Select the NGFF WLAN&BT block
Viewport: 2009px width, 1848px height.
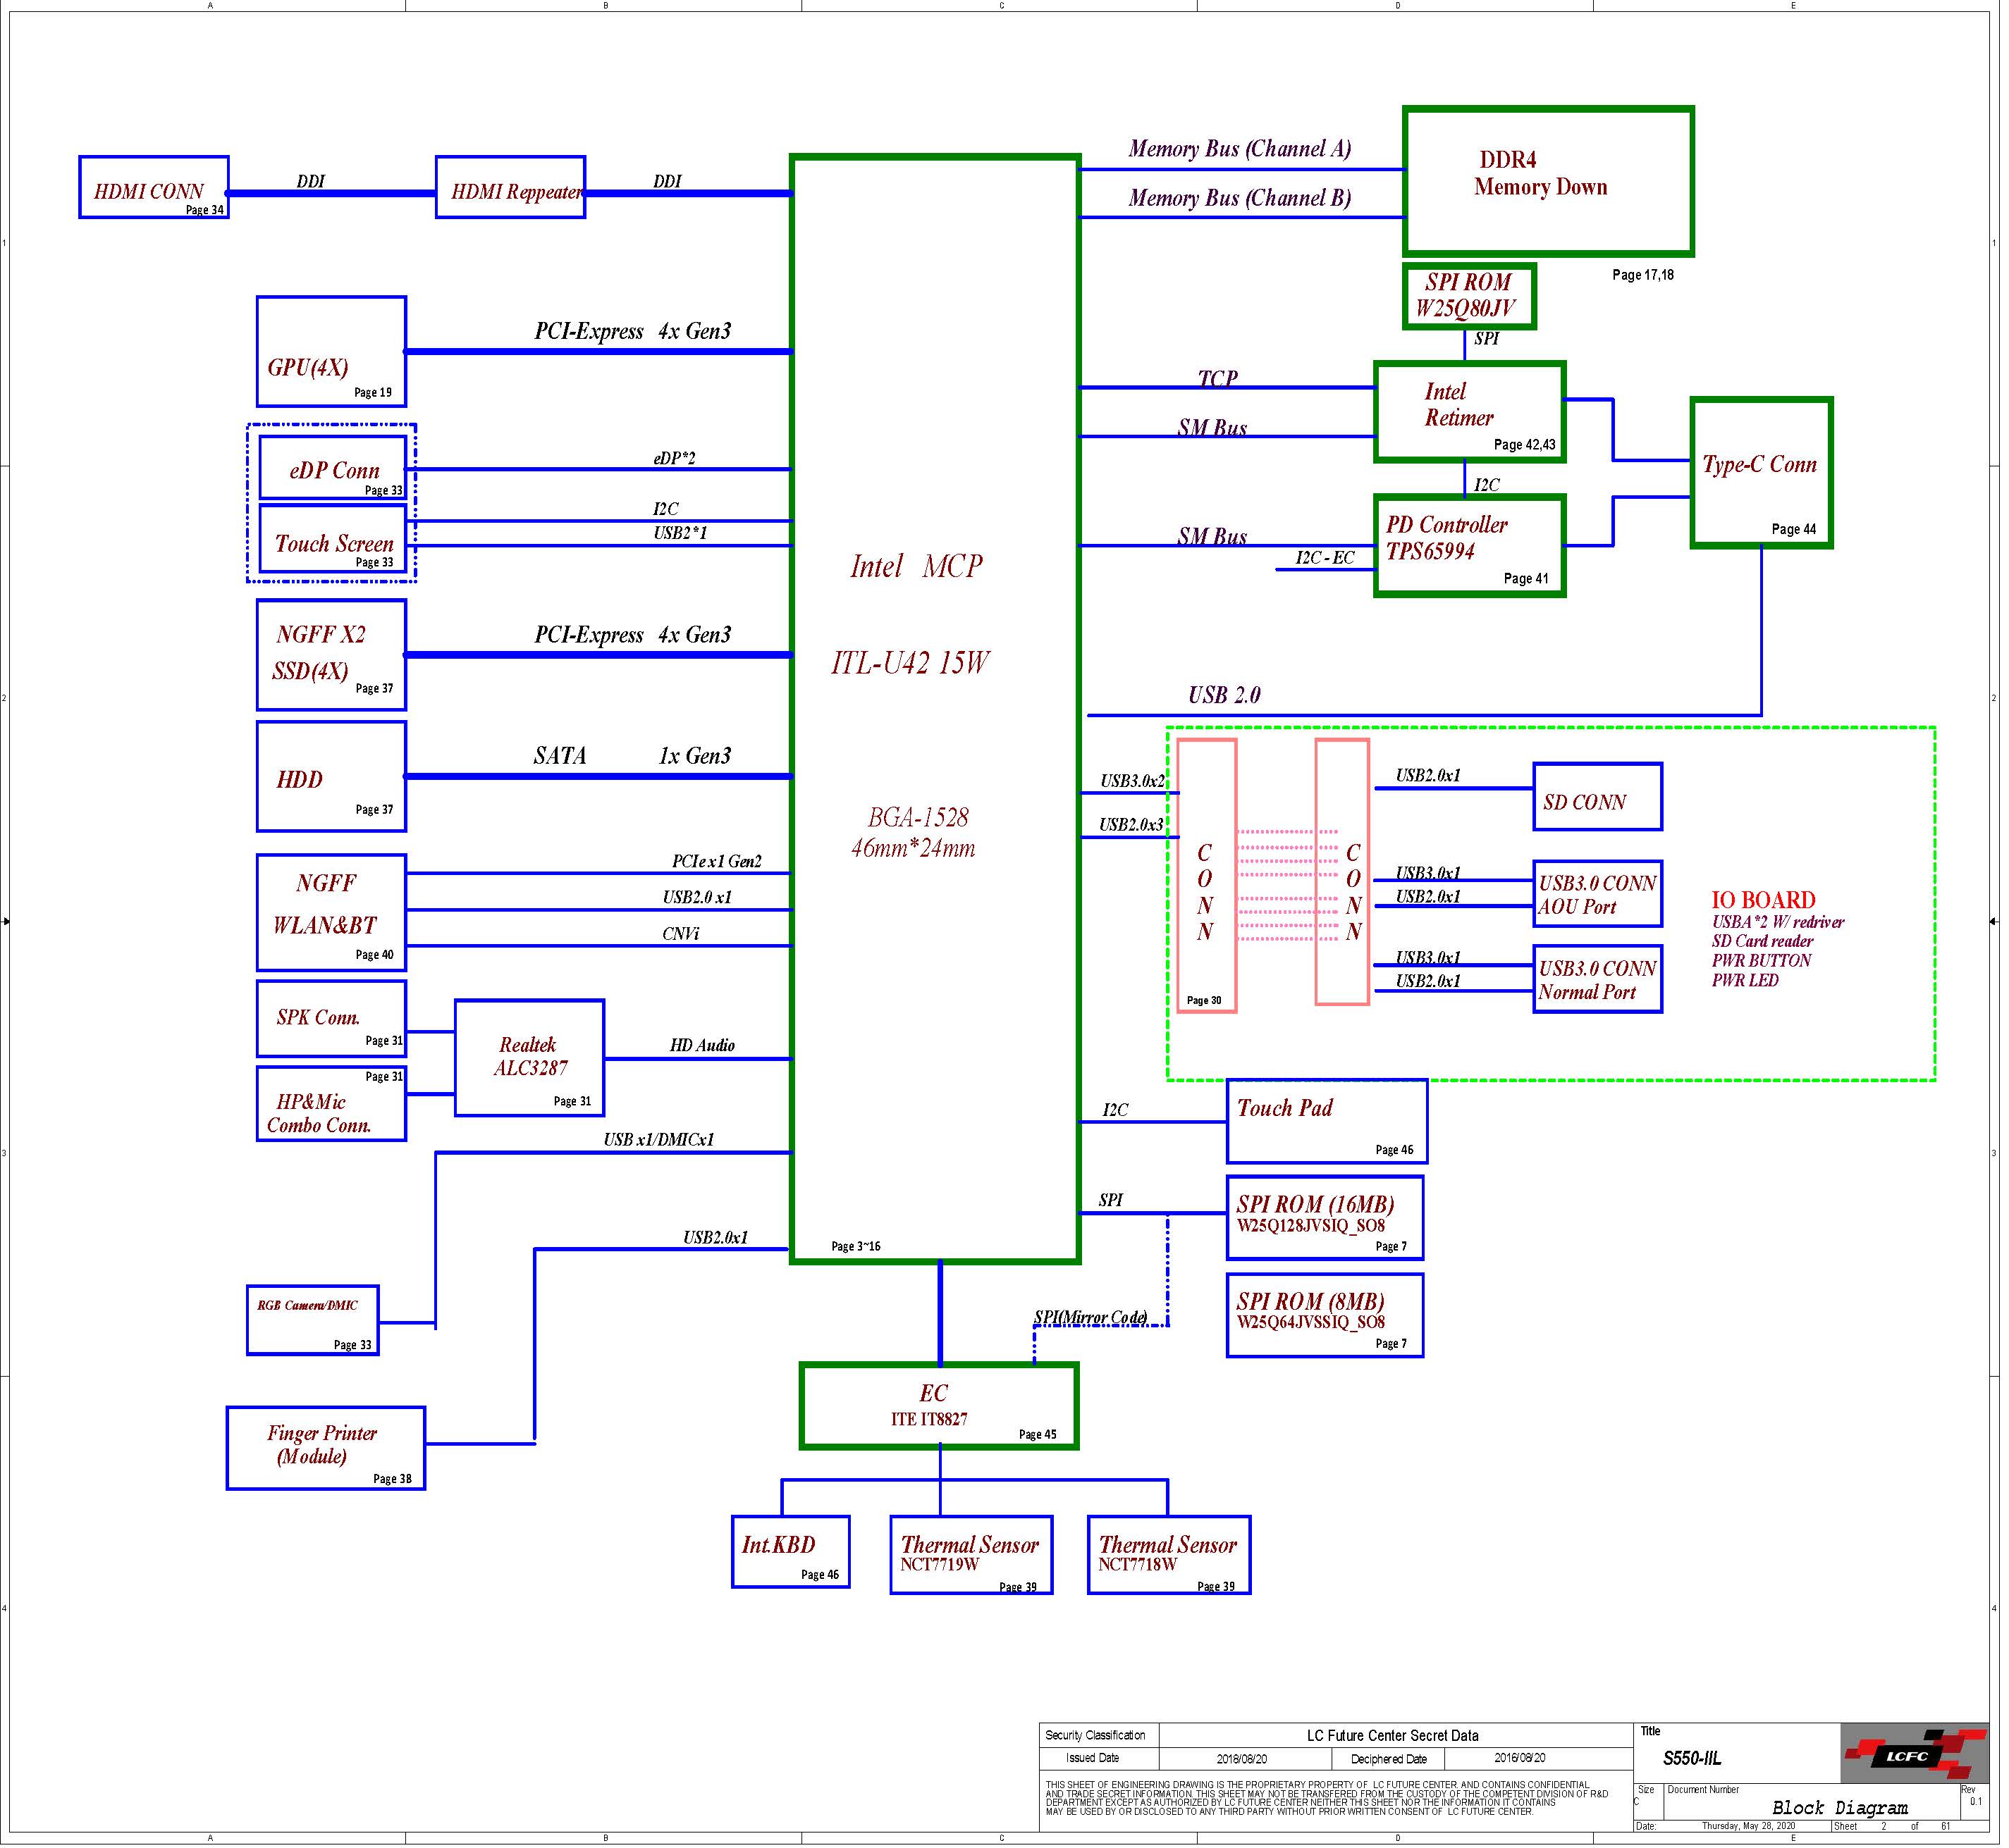332,914
